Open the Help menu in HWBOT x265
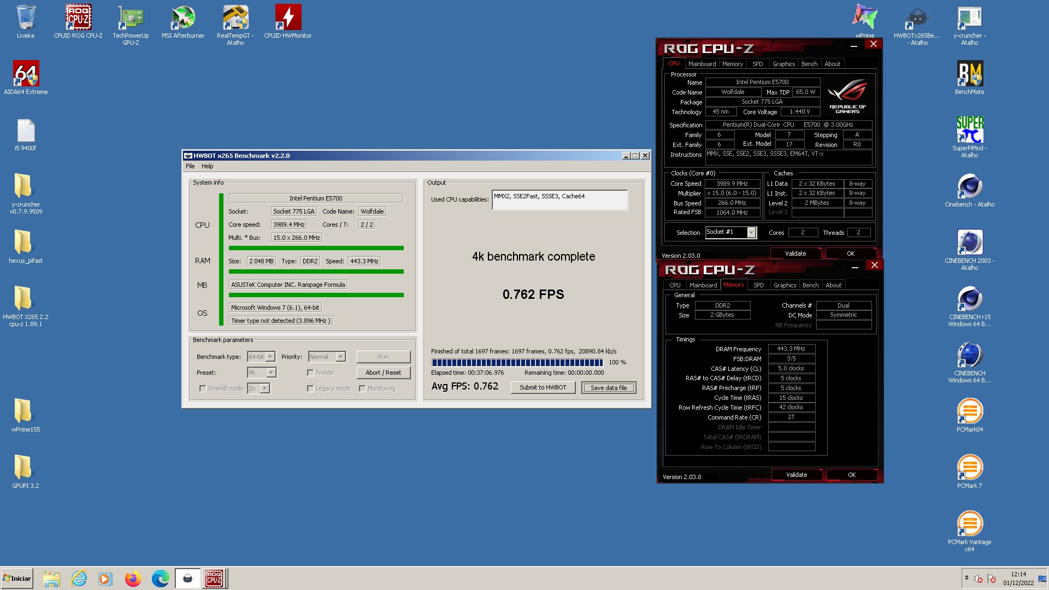 207,166
